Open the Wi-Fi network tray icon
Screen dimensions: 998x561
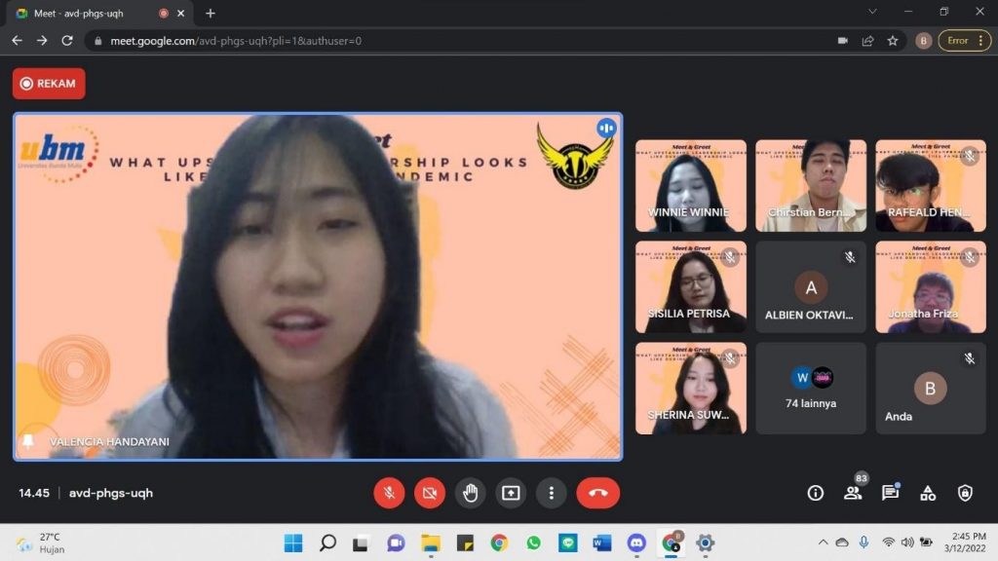point(888,542)
